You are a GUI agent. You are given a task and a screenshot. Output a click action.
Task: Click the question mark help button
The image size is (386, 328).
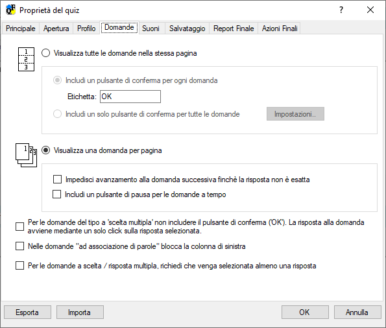341,10
